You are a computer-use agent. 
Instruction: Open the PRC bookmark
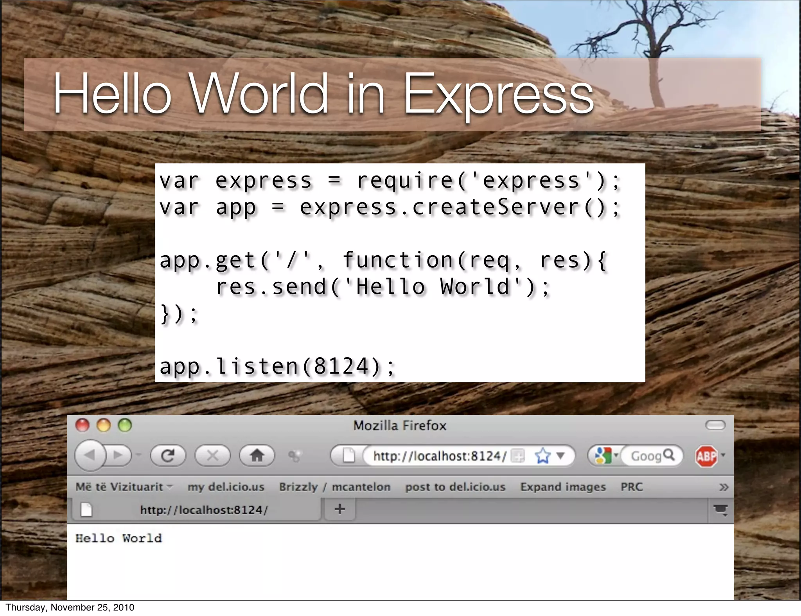(x=632, y=487)
